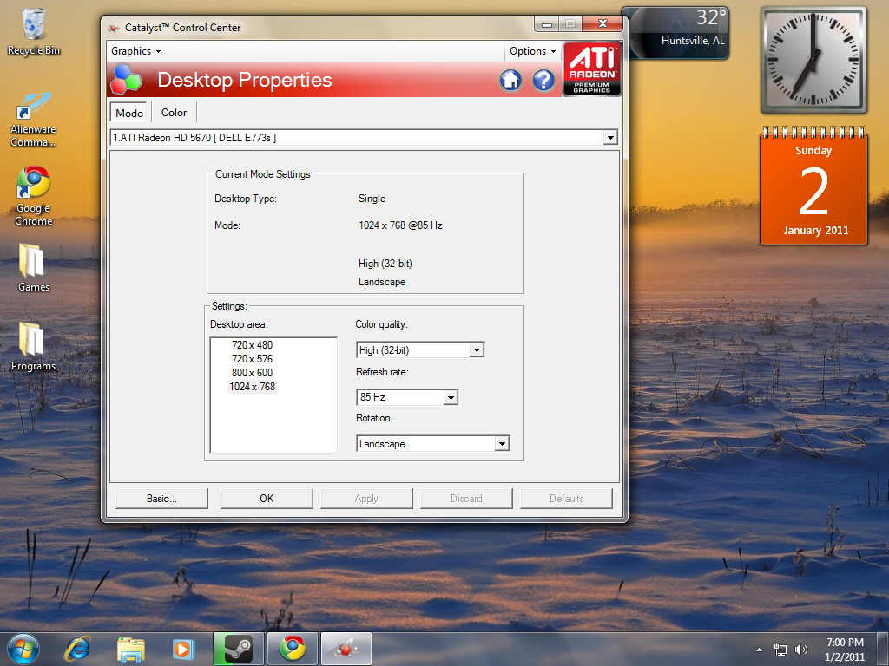Select 1024 x 768 desktop area

[x=252, y=387]
